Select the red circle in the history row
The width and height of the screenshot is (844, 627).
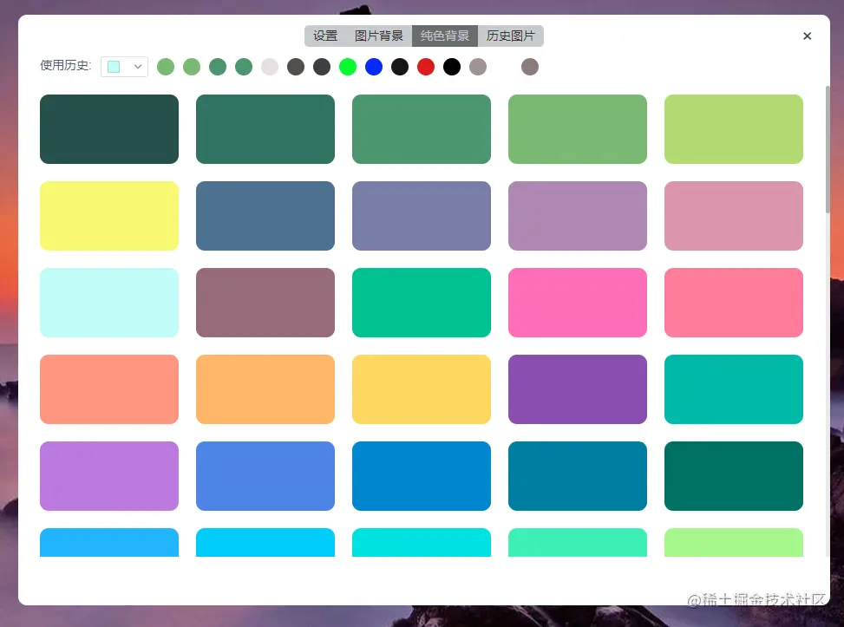(426, 66)
